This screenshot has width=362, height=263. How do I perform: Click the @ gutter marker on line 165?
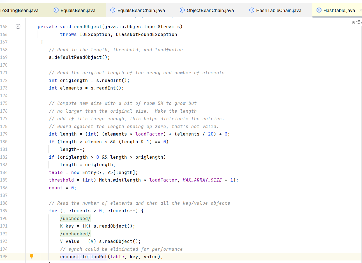(x=18, y=26)
